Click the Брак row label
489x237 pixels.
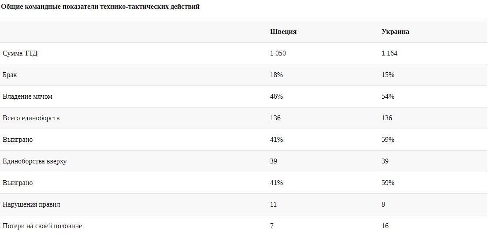[x=10, y=75]
